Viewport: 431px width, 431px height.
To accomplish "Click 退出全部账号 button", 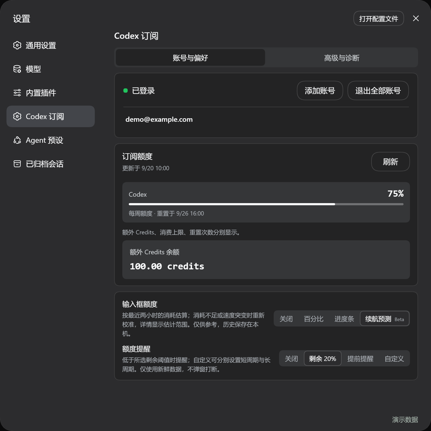I will tap(378, 91).
